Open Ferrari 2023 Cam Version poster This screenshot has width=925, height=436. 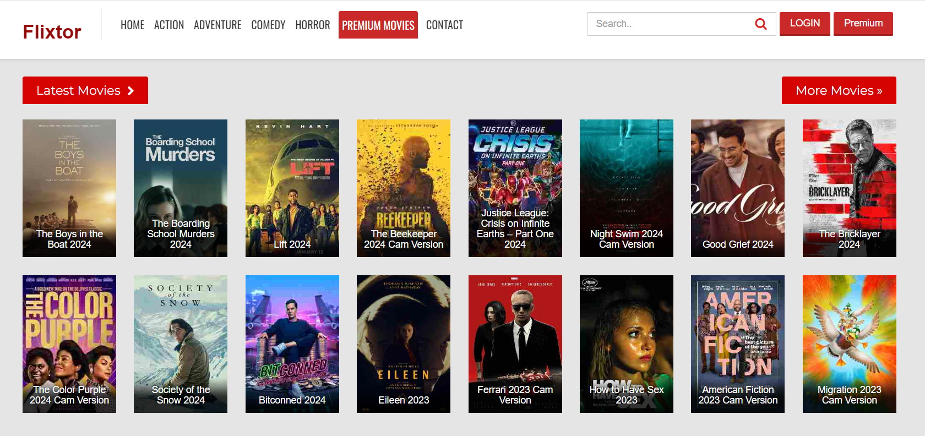[515, 344]
